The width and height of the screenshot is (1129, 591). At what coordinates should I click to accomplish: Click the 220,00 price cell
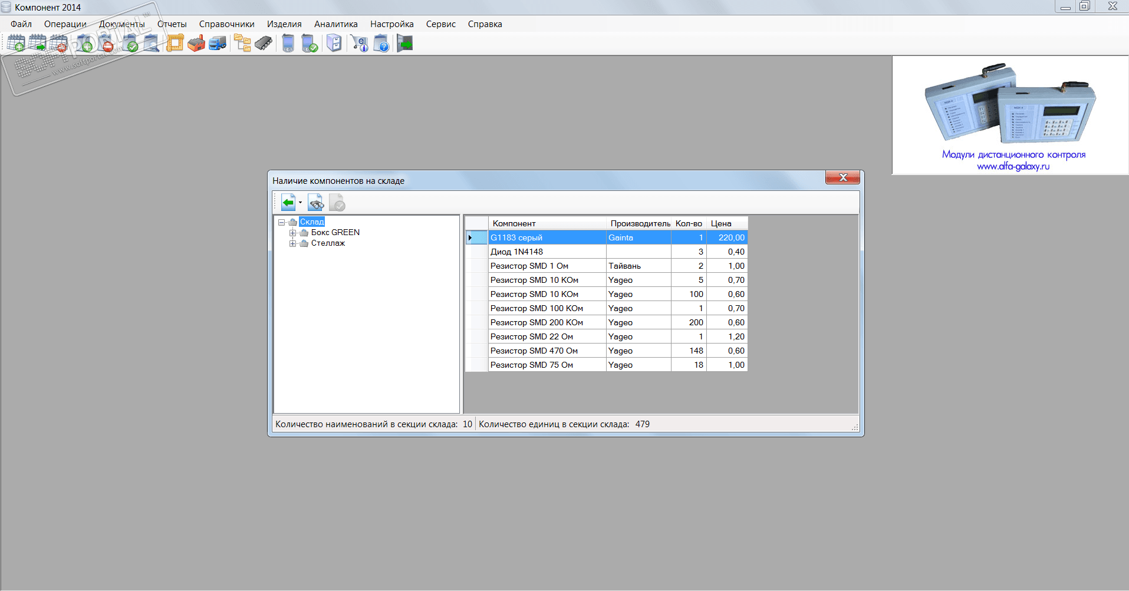(x=728, y=237)
